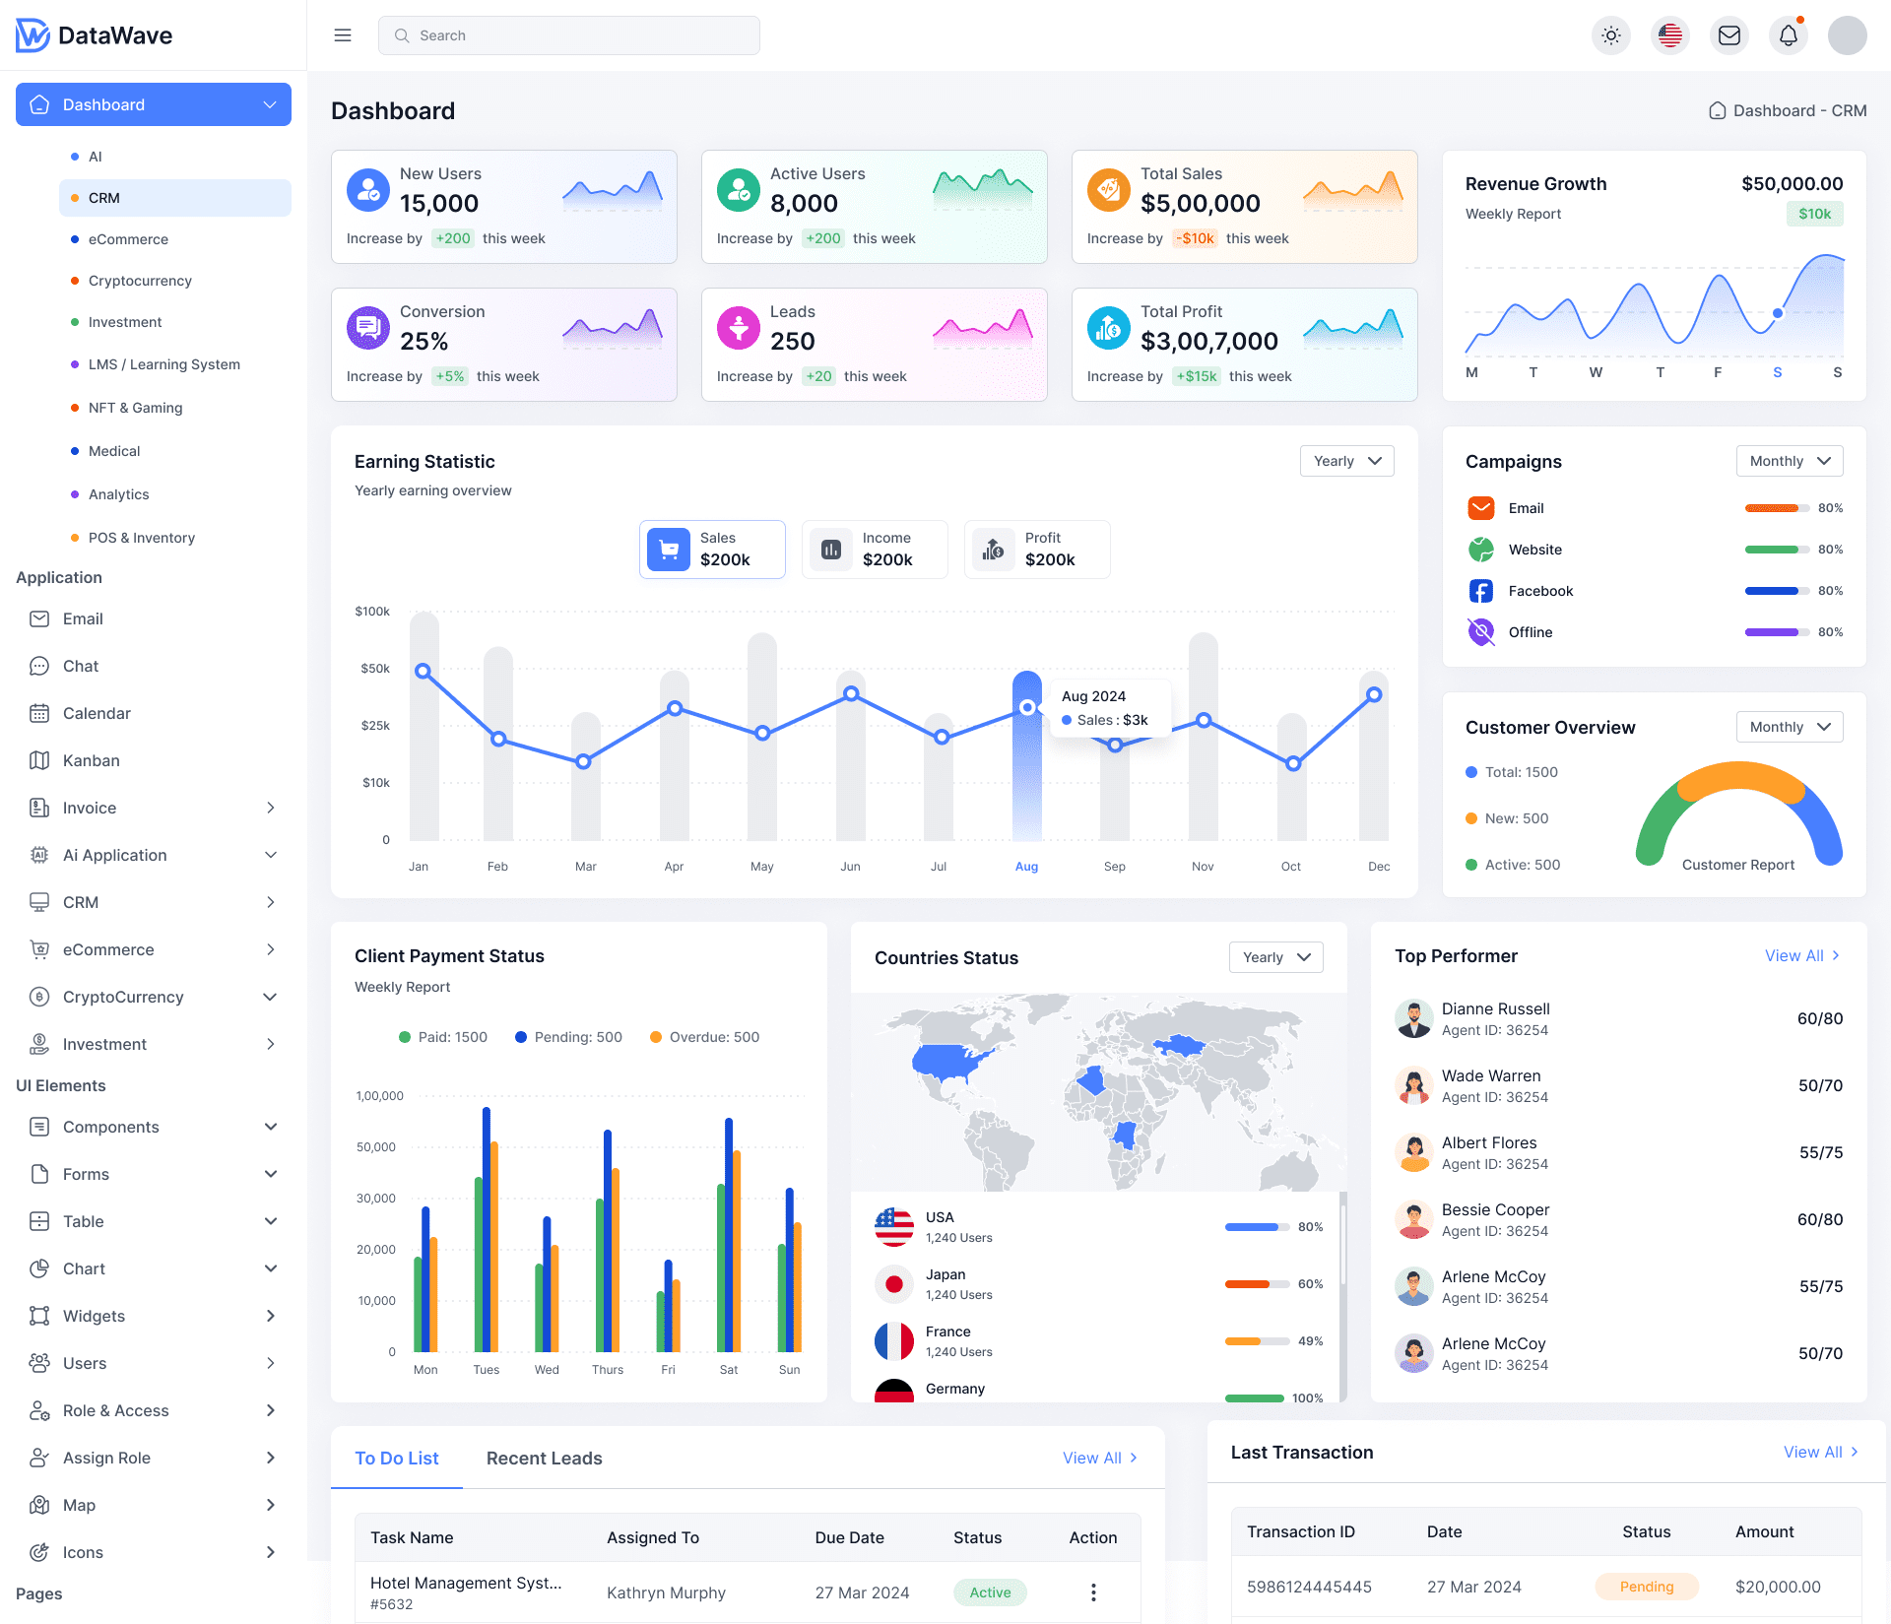Click inside the Search field
The image size is (1891, 1624).
tap(568, 34)
